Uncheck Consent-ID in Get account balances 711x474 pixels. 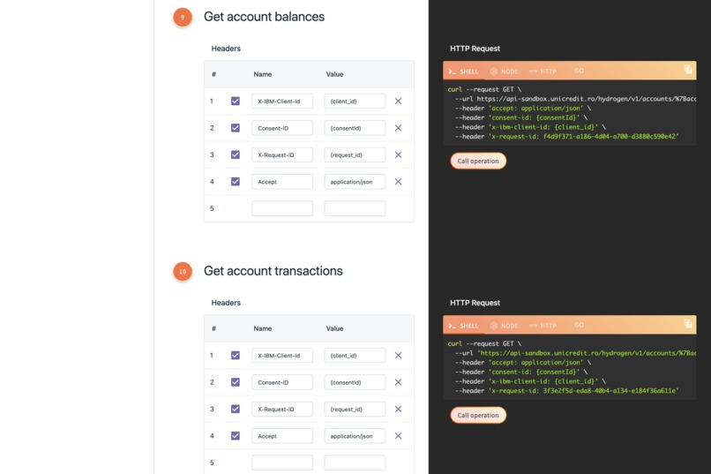236,127
